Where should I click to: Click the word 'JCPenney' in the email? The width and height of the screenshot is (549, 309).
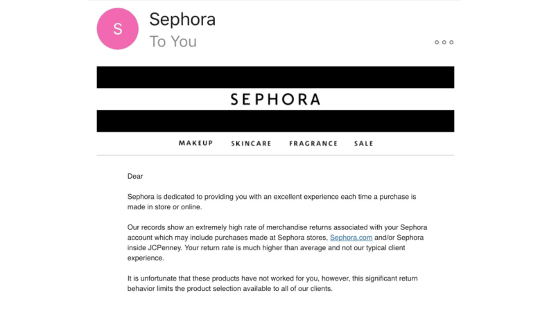pos(164,248)
